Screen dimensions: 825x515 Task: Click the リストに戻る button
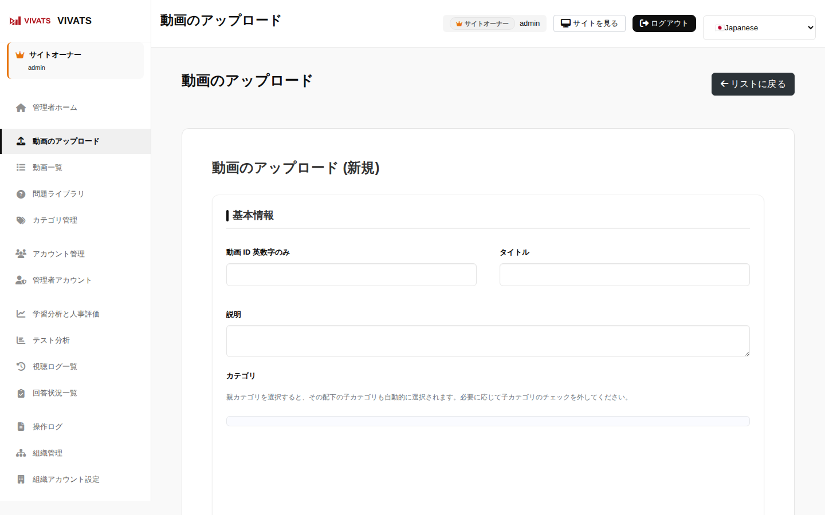(753, 84)
